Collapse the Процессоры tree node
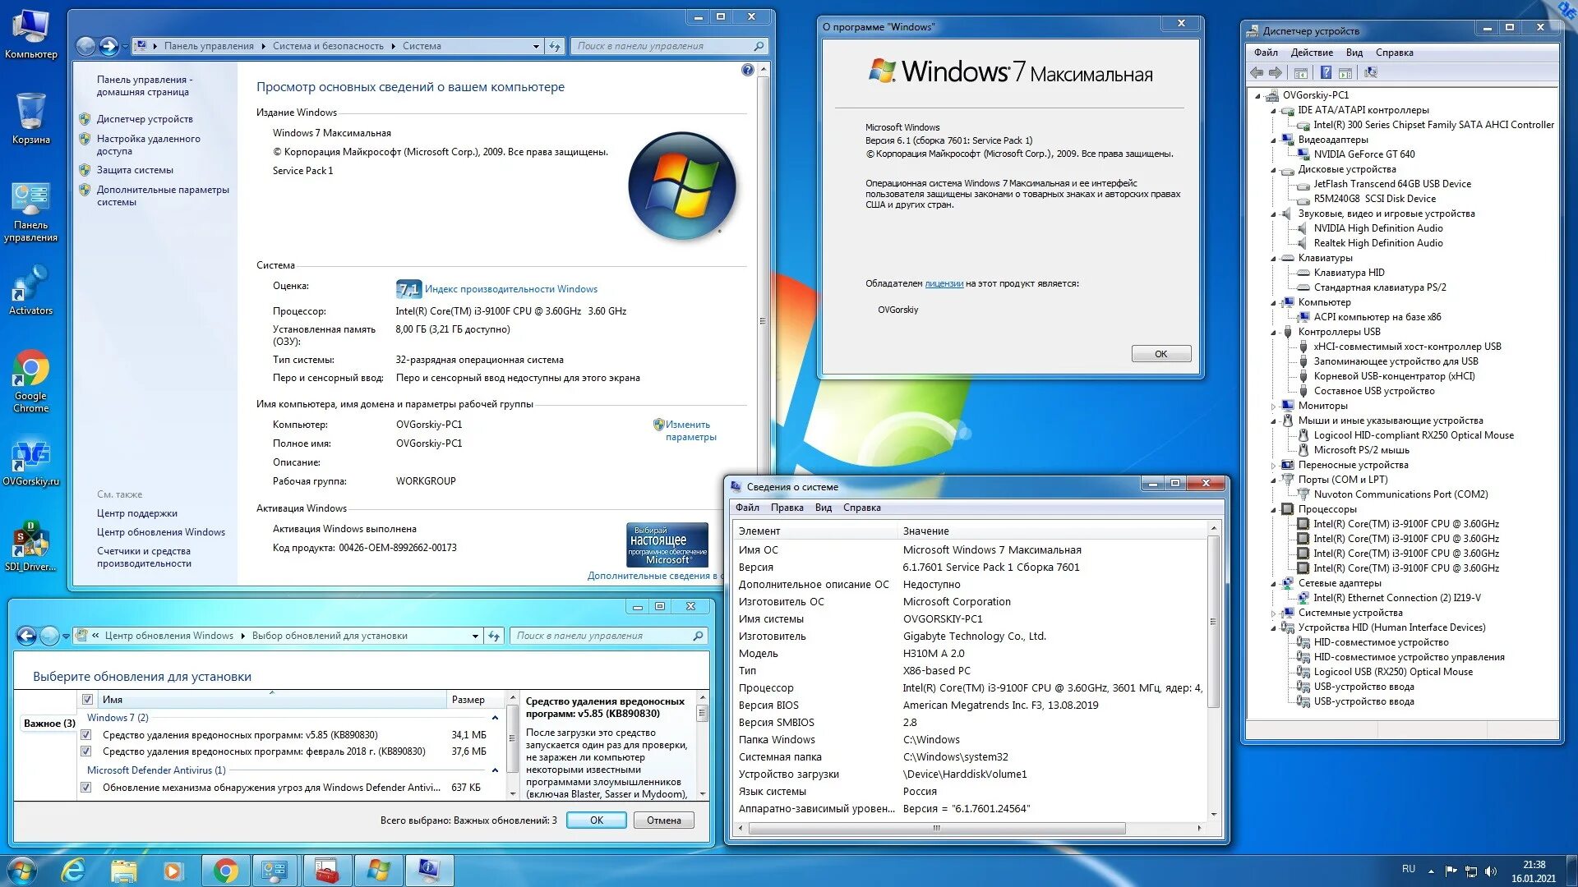Viewport: 1578px width, 887px height. click(x=1274, y=510)
